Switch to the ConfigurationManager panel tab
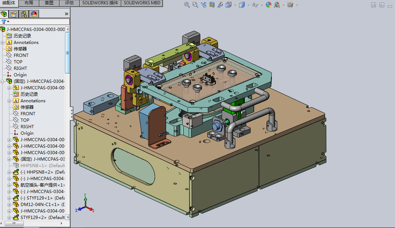Image resolution: width=395 pixels, height=228 pixels. (24, 14)
